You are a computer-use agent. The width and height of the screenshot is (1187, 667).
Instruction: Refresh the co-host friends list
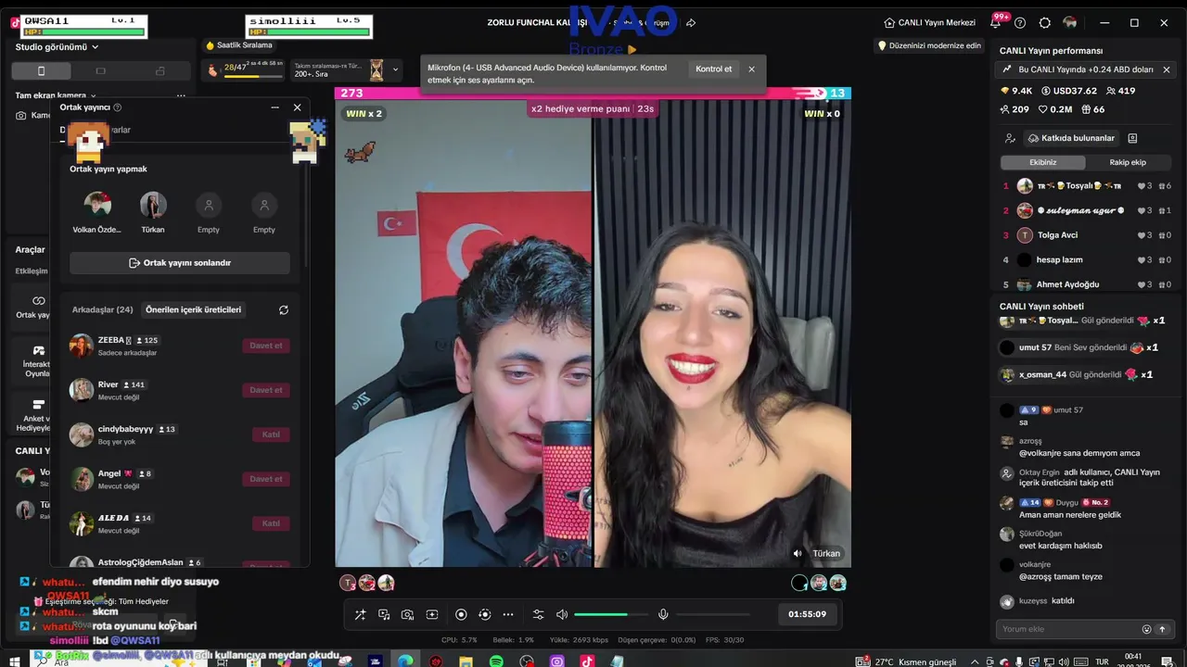tap(284, 309)
